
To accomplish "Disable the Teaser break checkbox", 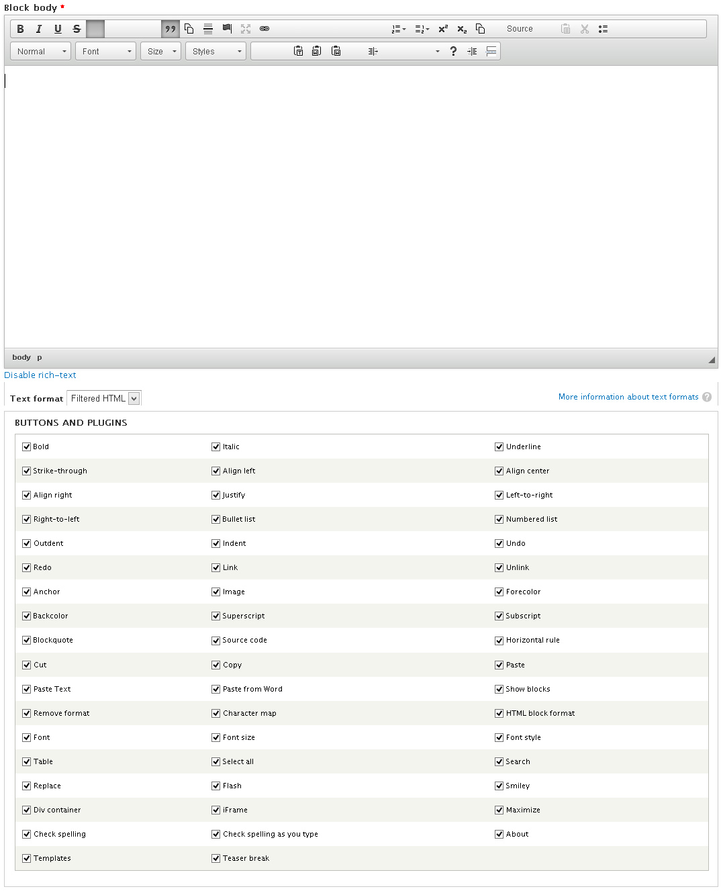I will (x=216, y=858).
